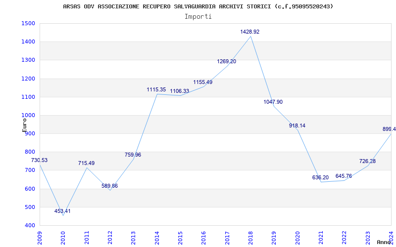Click the 'Euro' y-axis title
Image resolution: width=396 pixels, height=247 pixels.
tap(24, 125)
